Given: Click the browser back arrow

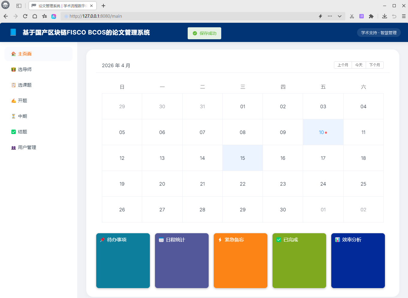Looking at the screenshot, I should pos(6,16).
